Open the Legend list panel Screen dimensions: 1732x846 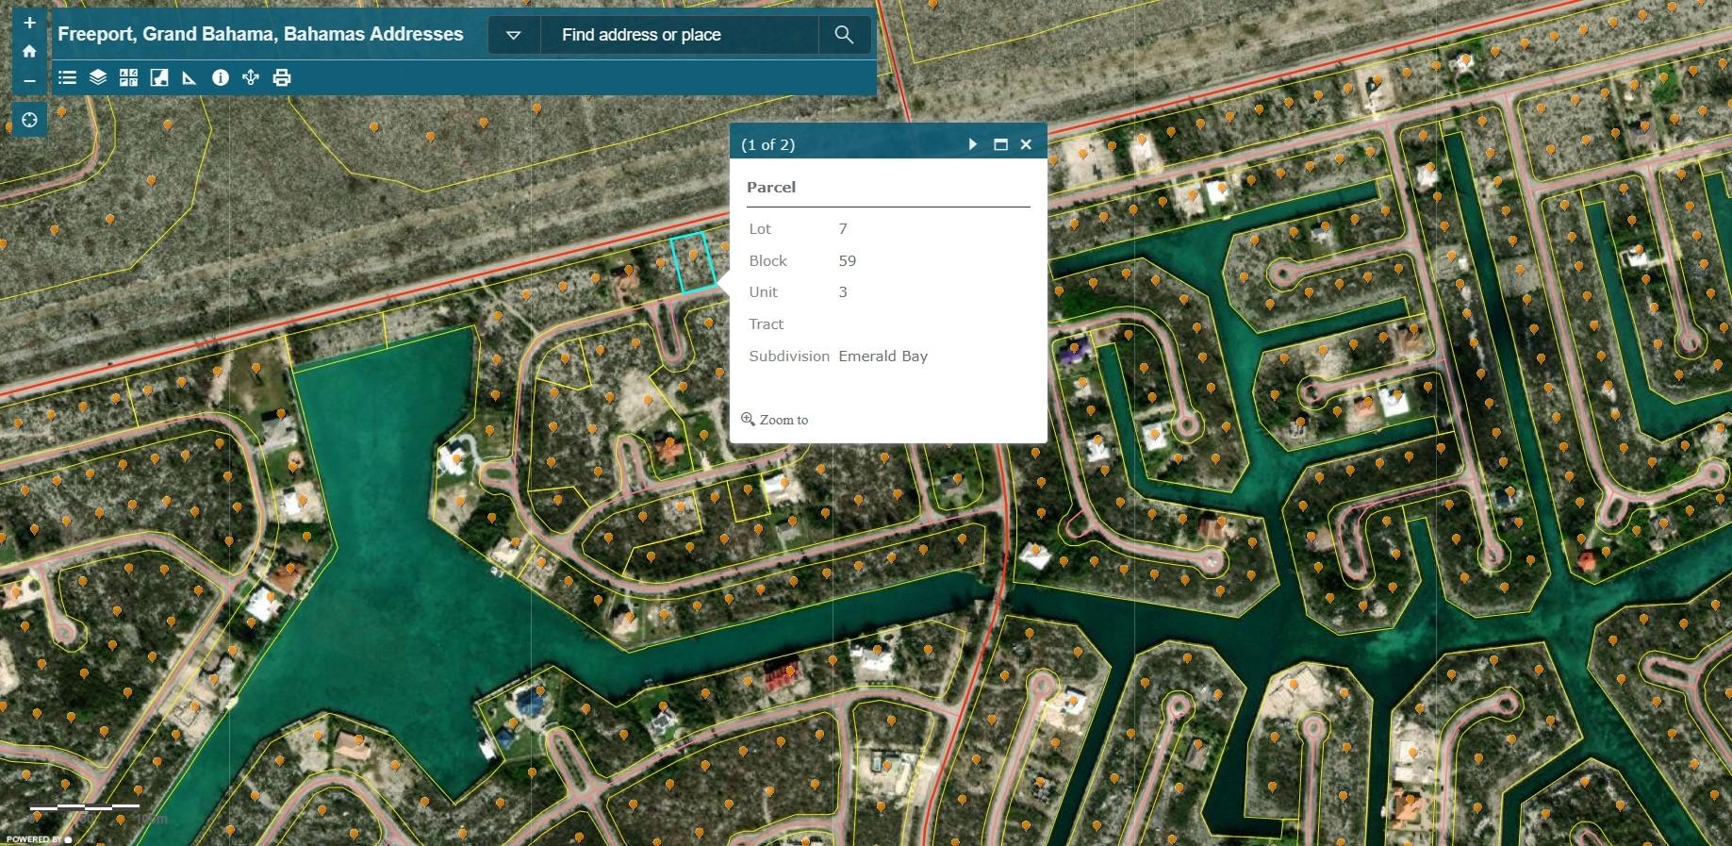67,78
